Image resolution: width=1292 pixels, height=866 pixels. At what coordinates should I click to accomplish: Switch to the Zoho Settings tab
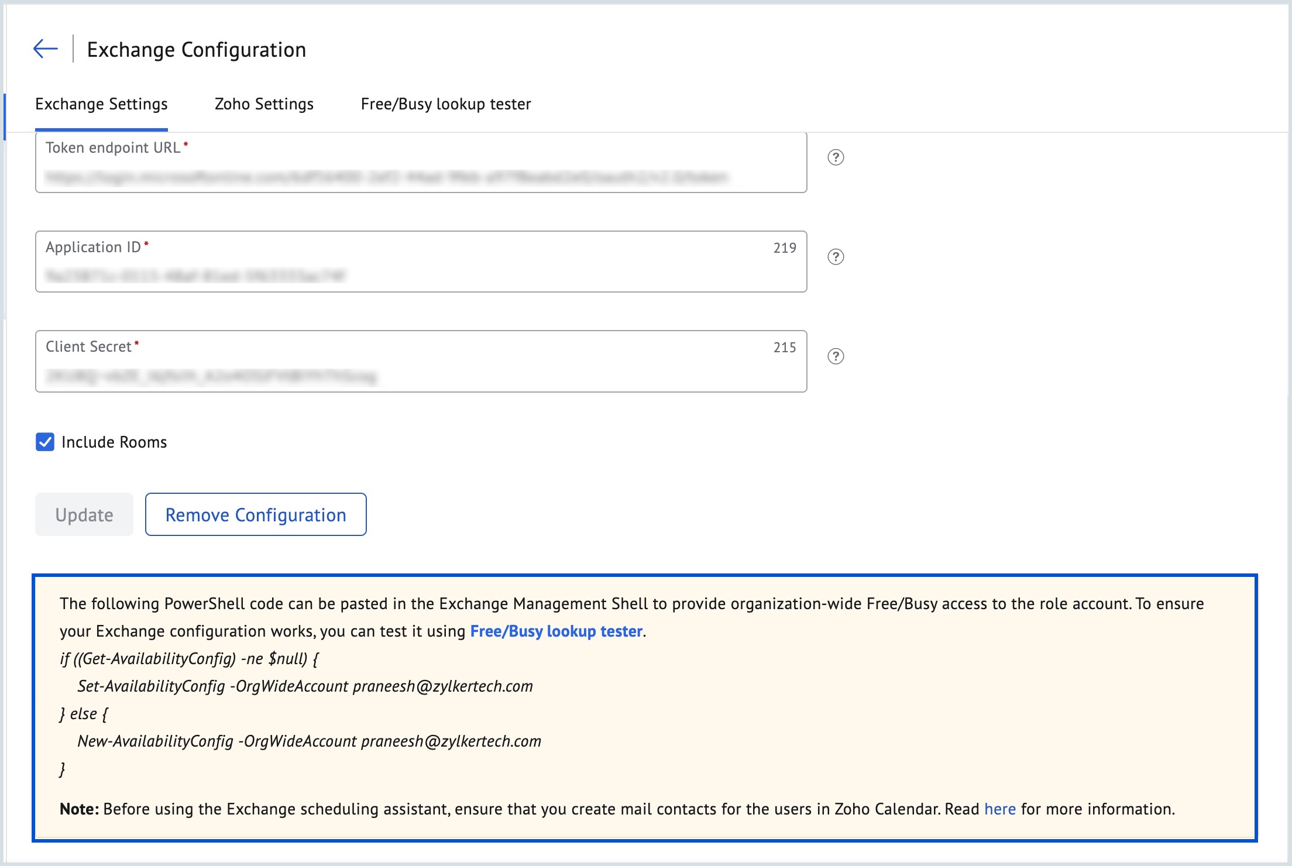point(264,104)
